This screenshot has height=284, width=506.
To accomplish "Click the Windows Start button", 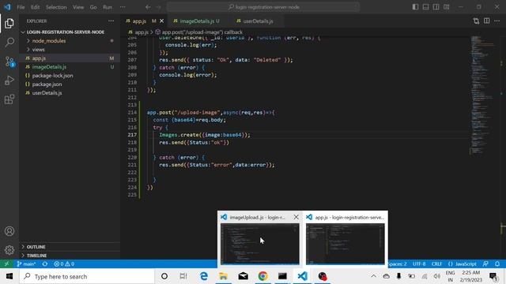I will 9,276.
